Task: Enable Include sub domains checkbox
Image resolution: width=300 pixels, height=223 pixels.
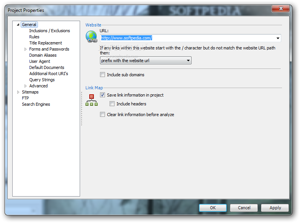Action: coord(103,75)
